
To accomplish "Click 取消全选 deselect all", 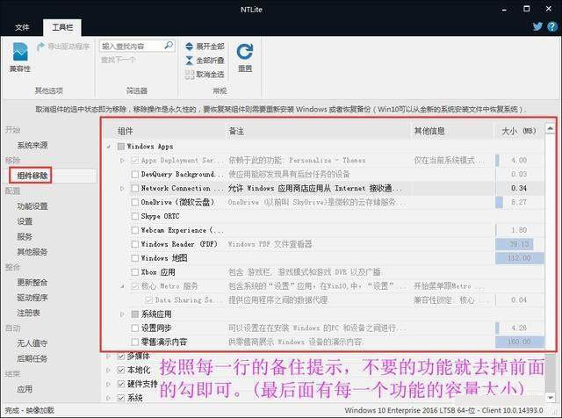I will (x=205, y=75).
